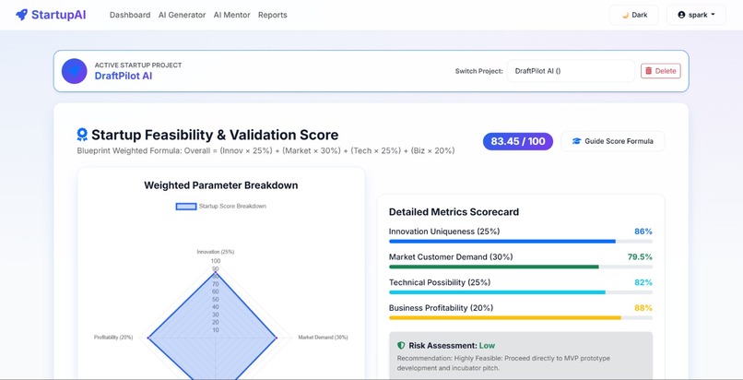Open the Switch Project selector
Screen dimensions: 743x380
click(571, 71)
